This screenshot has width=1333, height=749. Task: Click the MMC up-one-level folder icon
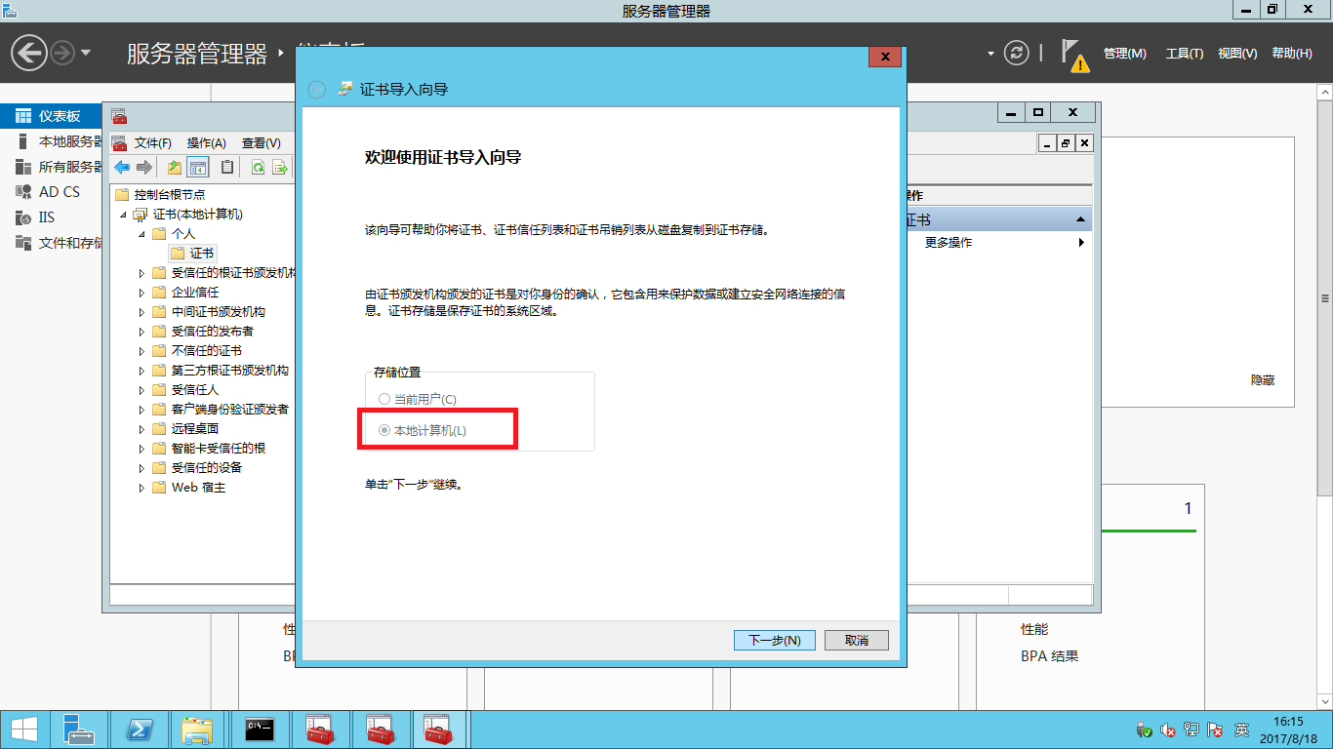coord(175,167)
